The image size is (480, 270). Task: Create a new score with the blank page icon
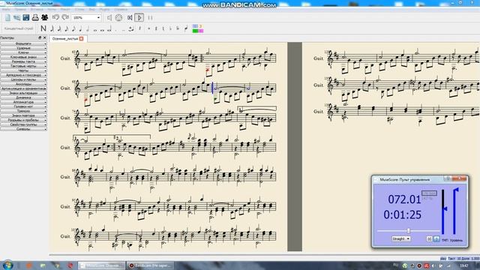[7, 18]
